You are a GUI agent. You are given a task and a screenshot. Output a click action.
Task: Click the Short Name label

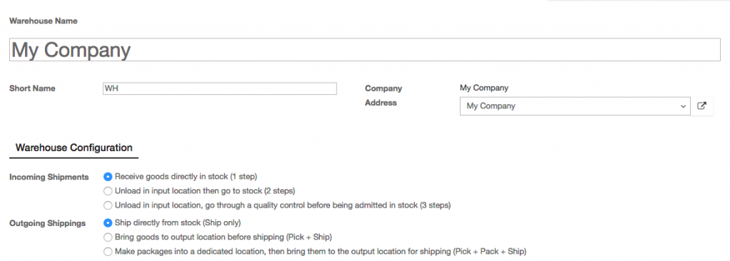click(32, 88)
